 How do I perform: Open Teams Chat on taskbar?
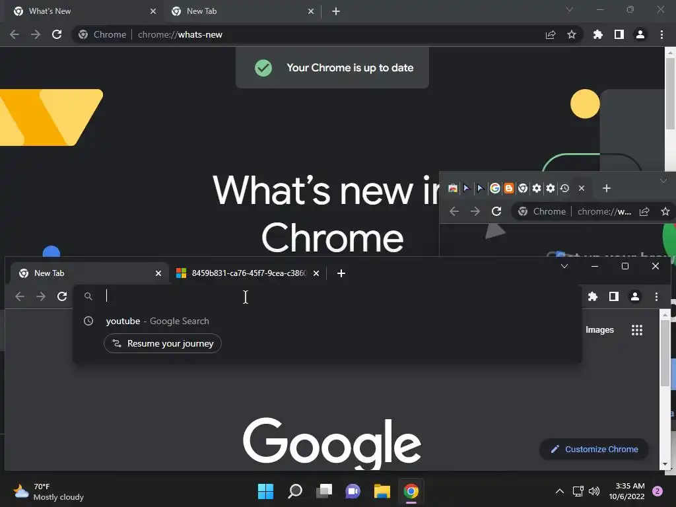(x=353, y=491)
